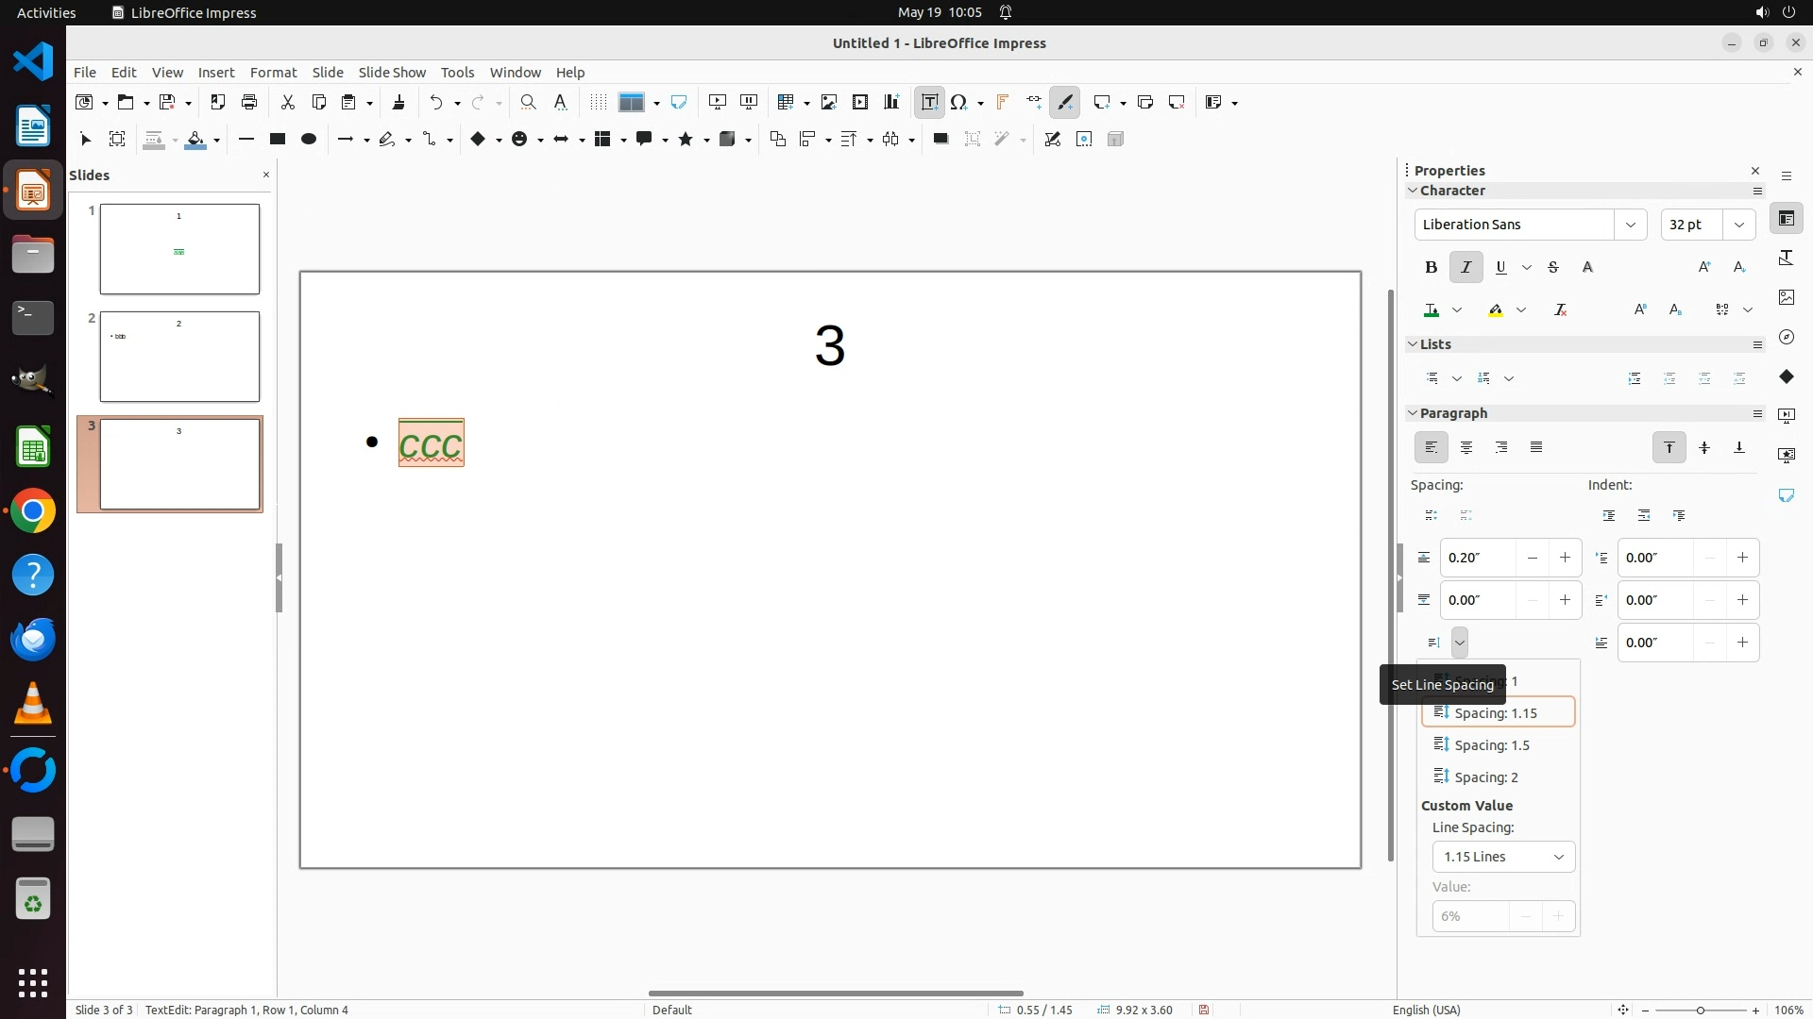Click the Insert Special Character icon
Screen dimensions: 1813x1019
(959, 103)
